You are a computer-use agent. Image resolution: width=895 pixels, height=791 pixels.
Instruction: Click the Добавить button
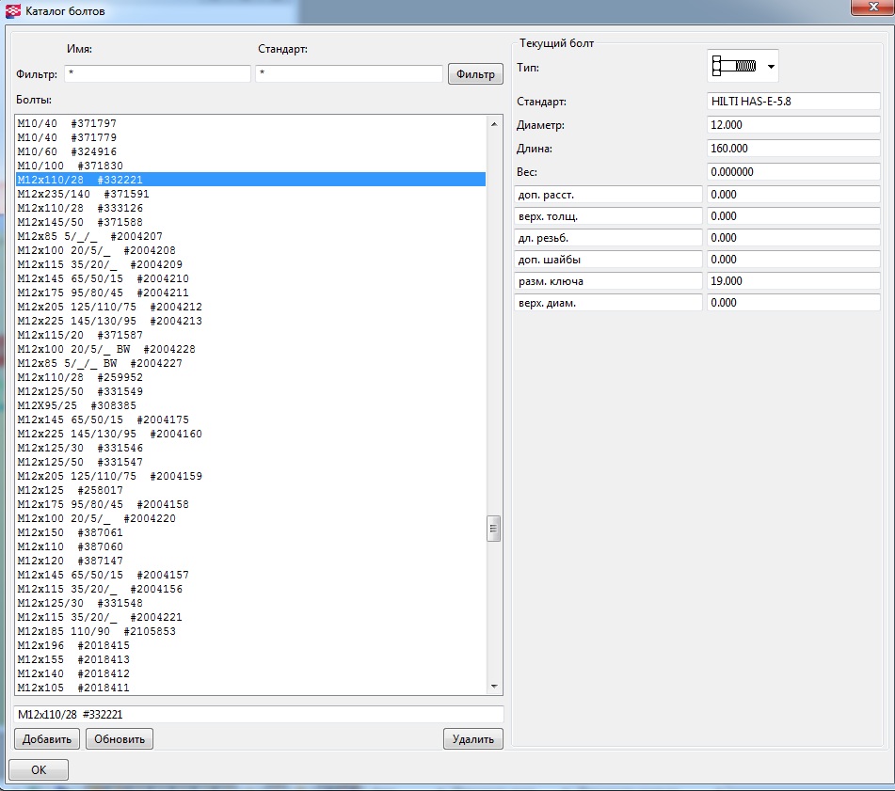tap(46, 739)
